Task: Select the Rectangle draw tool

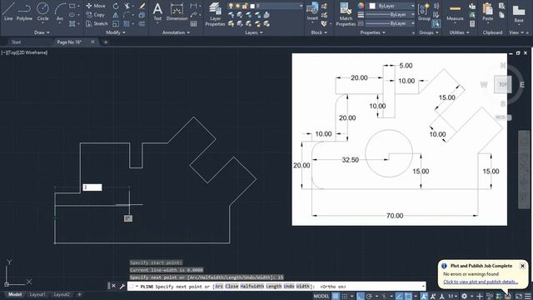Action: coord(72,6)
